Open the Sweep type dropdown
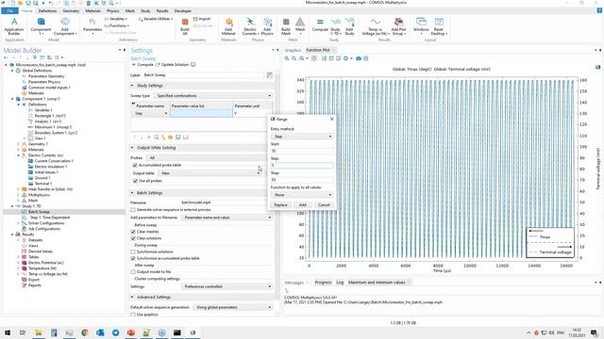This screenshot has width=604, height=339. point(213,96)
